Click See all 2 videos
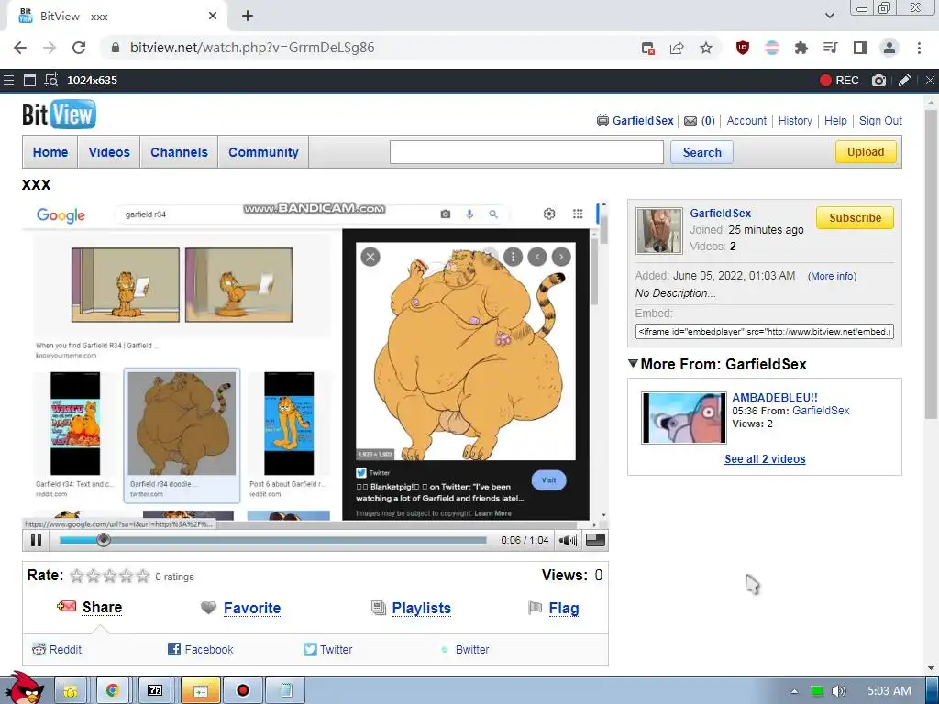Image resolution: width=939 pixels, height=704 pixels. tap(765, 459)
